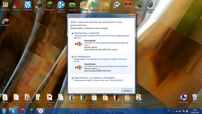Open the Minecraft RU-M.ORG shortcut
This screenshot has height=114, width=202.
coord(39,7)
